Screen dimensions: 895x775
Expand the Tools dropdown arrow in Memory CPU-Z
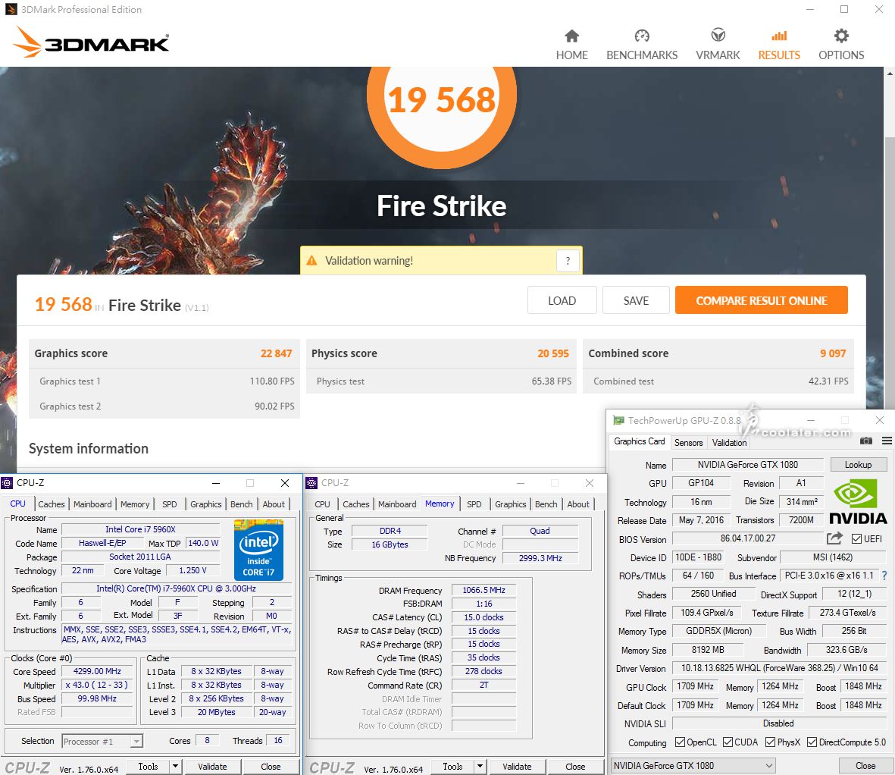click(x=480, y=767)
